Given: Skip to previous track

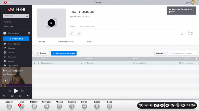Looking at the screenshot, I should tap(10, 91).
